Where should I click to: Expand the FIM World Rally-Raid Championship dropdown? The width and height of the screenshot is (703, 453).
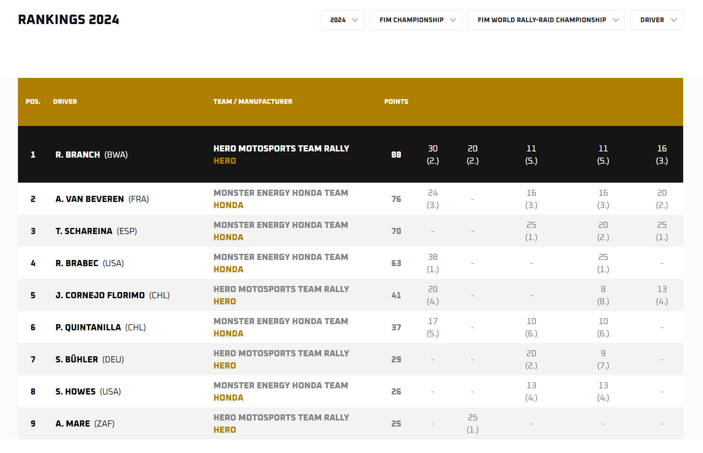[x=546, y=20]
